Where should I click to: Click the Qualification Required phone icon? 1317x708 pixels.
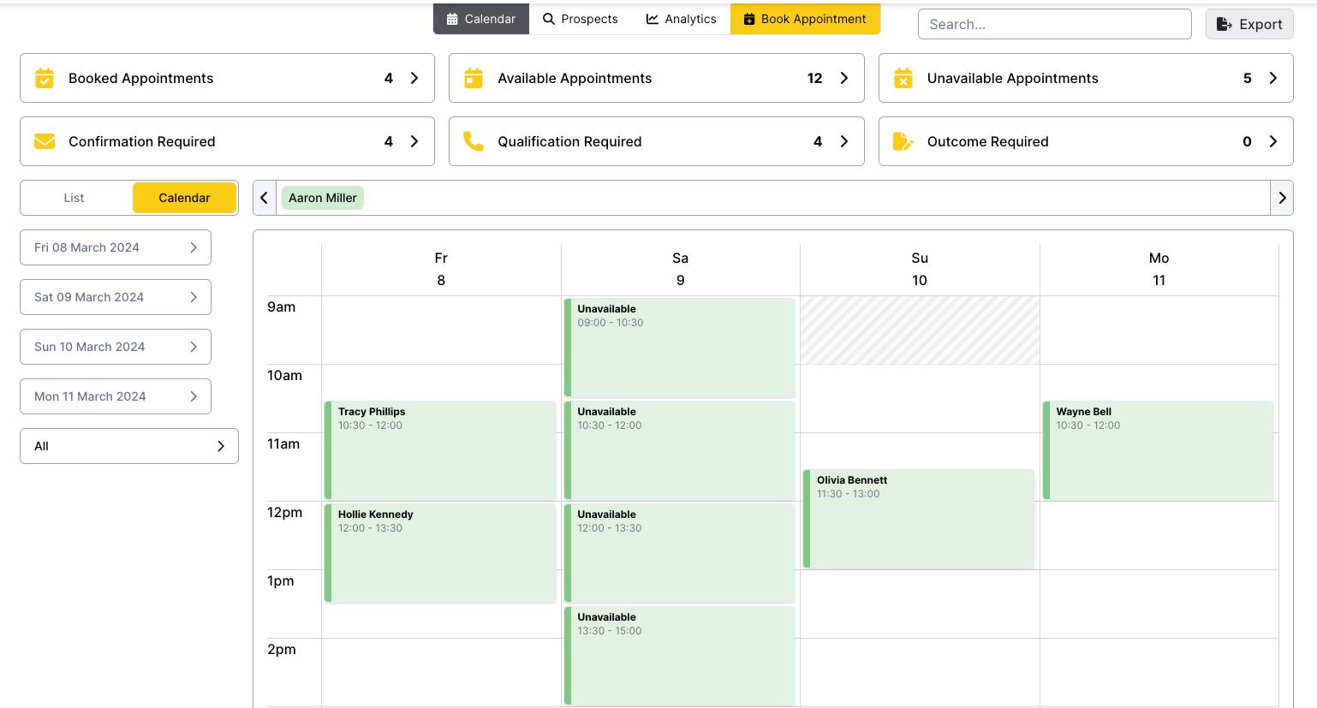pos(474,141)
